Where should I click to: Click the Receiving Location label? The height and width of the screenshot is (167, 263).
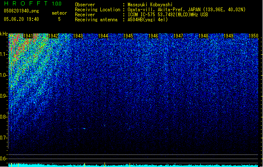97,10
